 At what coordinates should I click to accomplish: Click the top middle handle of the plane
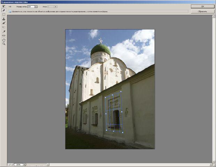point(113,95)
